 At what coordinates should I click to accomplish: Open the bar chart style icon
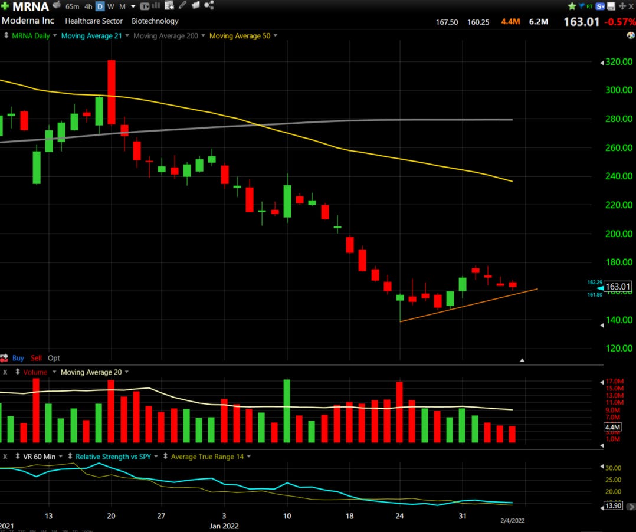(156, 6)
